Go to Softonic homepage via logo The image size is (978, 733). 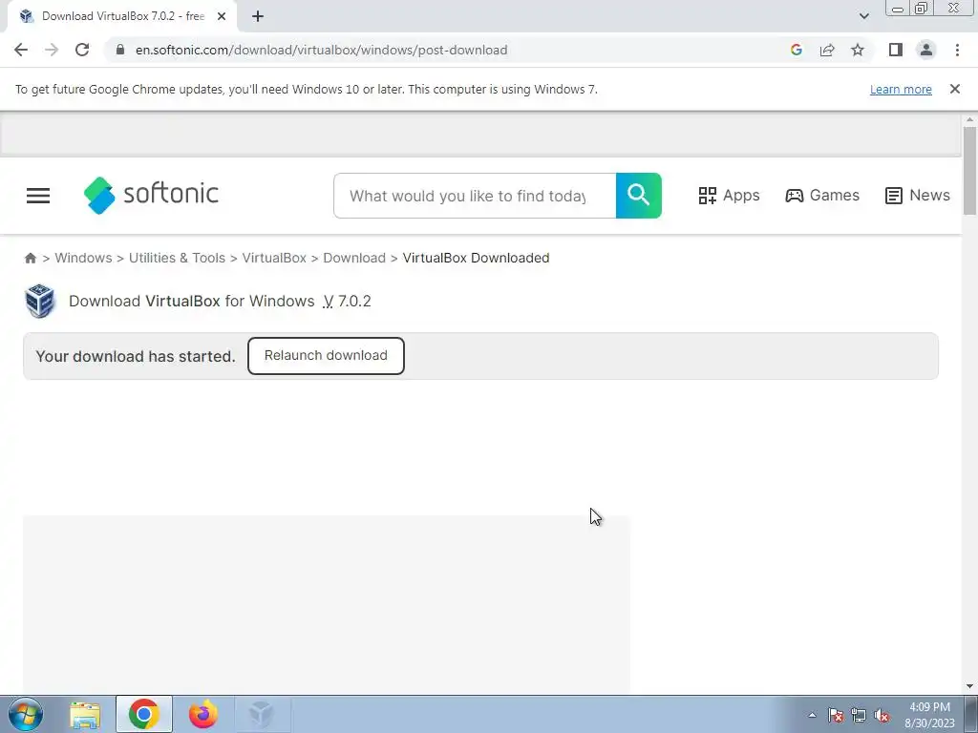[151, 195]
